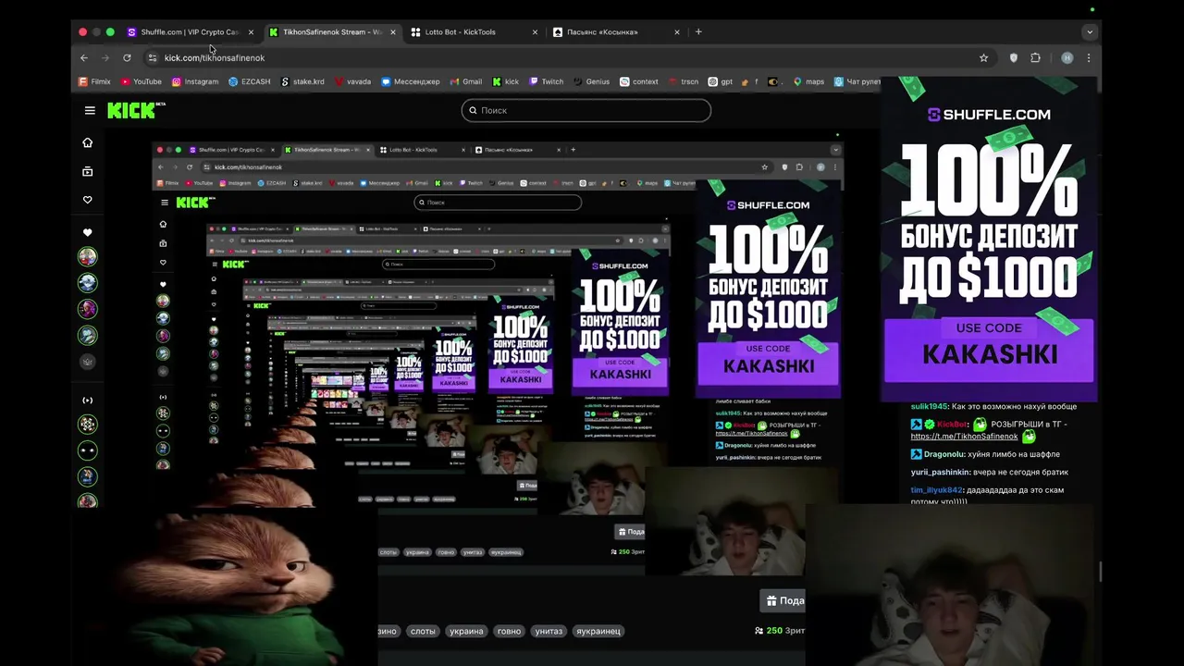Click the browser forward arrow
This screenshot has width=1184, height=666.
point(105,57)
